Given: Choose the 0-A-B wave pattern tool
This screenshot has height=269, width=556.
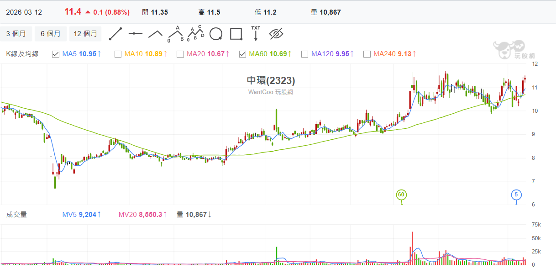Looking at the screenshot, I should pos(176,34).
